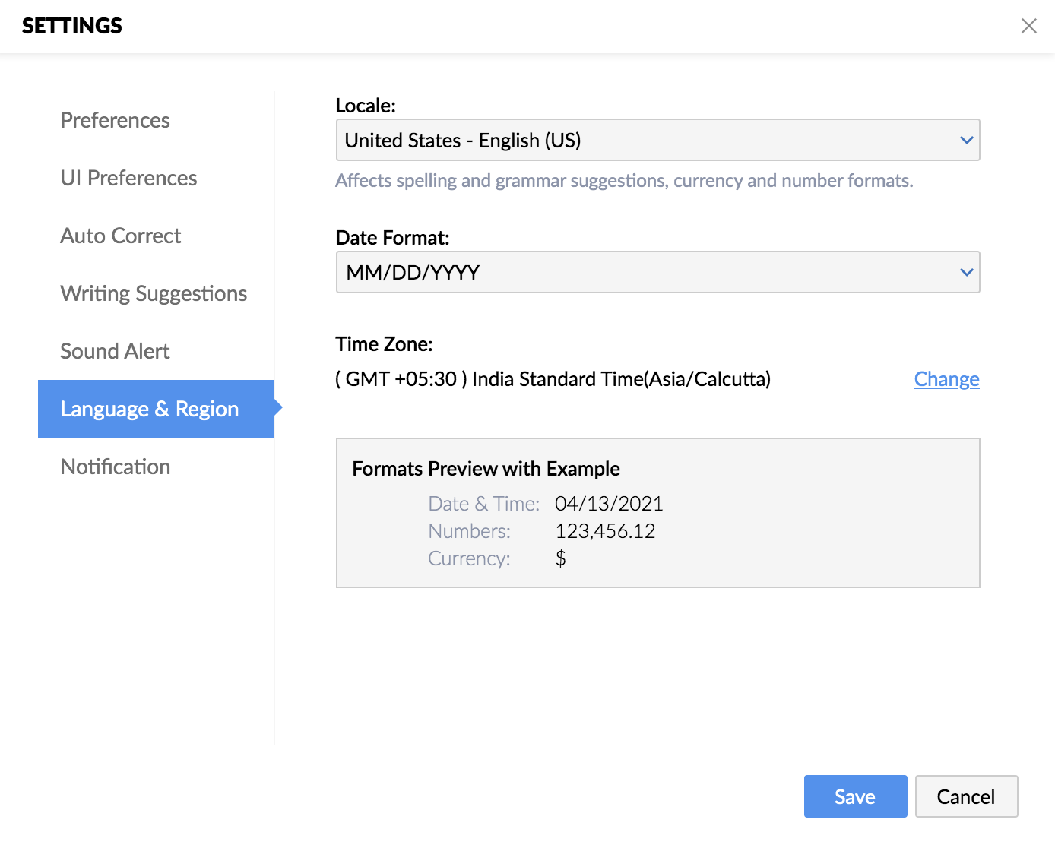Image resolution: width=1055 pixels, height=851 pixels.
Task: Save the language and region settings
Action: (855, 796)
